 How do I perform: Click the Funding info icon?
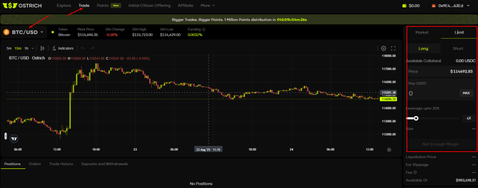204,29
